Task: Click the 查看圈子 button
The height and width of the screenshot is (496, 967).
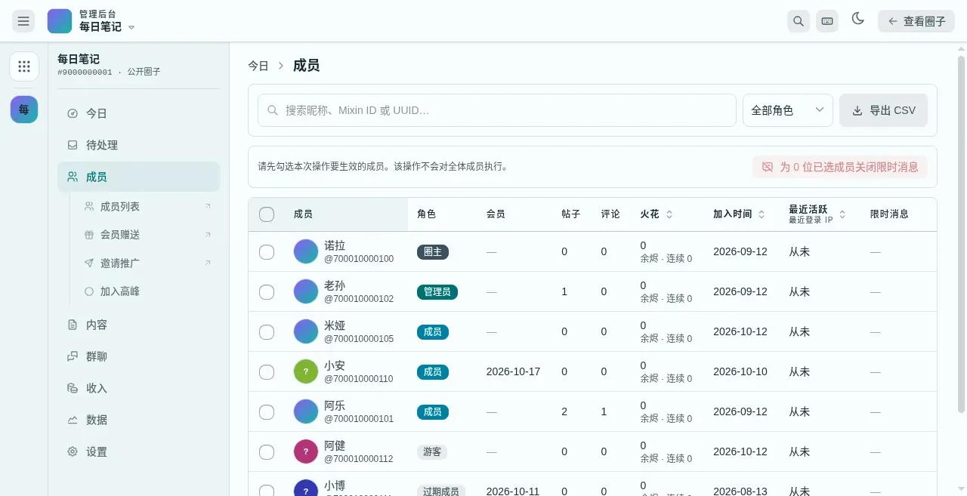Action: click(916, 21)
